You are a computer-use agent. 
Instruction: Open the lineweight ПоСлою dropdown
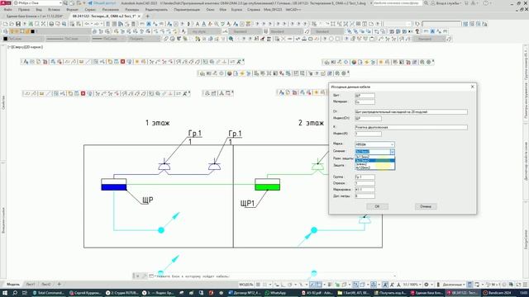point(108,39)
